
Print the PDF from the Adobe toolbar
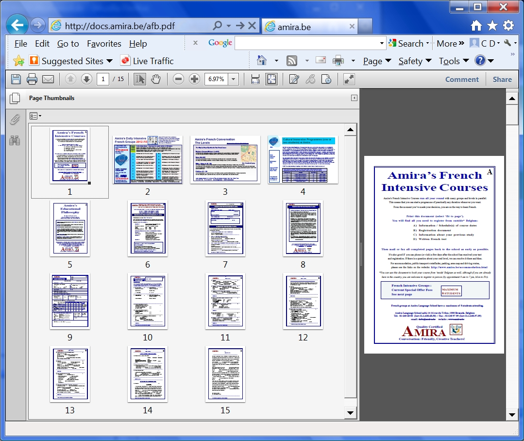click(x=32, y=79)
